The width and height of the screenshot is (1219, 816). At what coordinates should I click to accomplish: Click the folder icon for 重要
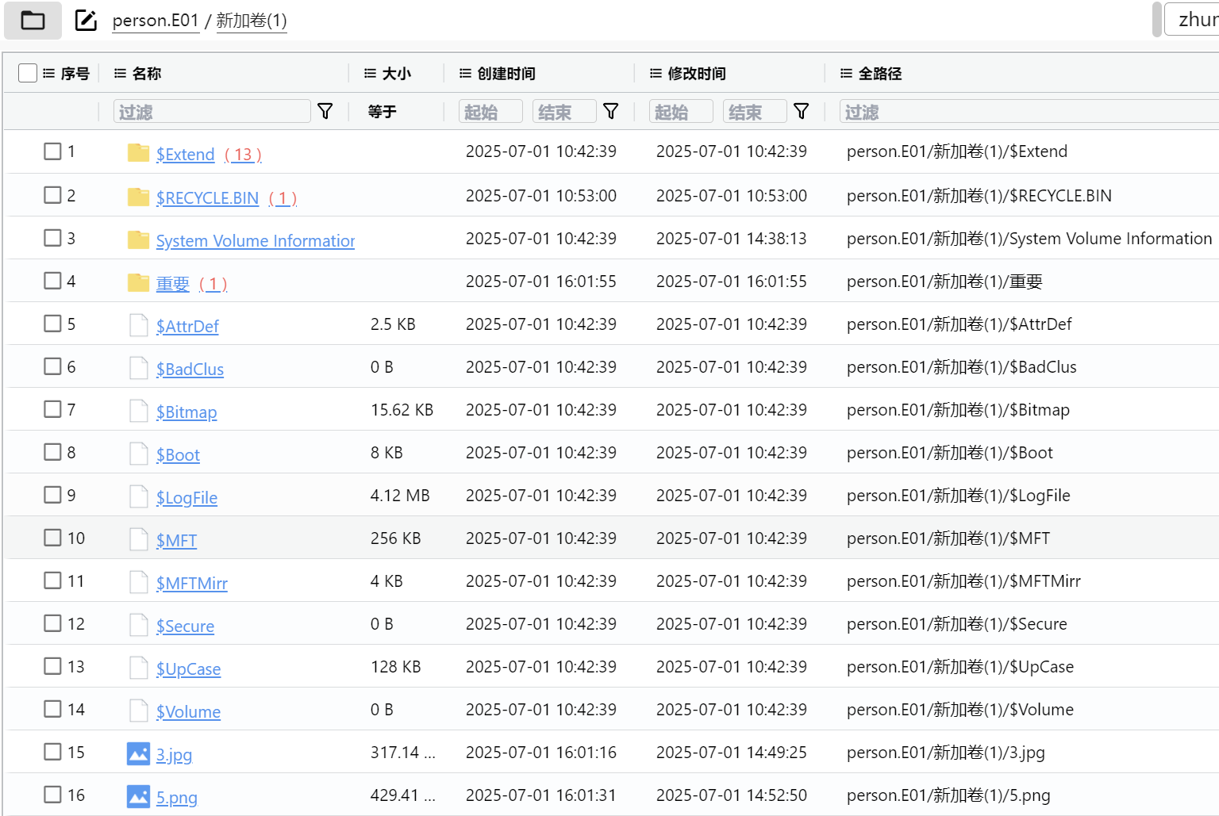click(x=138, y=282)
